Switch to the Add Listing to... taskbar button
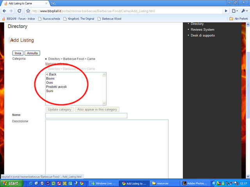Image resolution: width=250 pixels, height=187 pixels. click(134, 183)
